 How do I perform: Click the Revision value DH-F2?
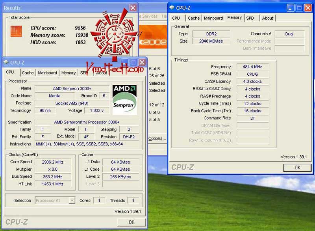tap(129, 137)
